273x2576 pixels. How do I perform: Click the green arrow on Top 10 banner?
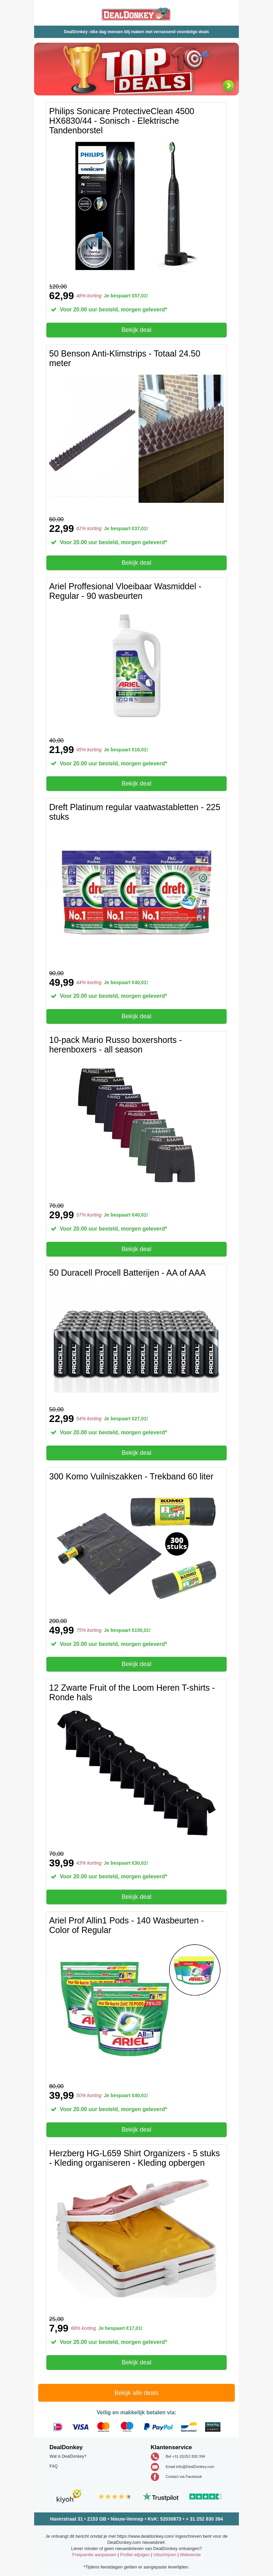click(228, 85)
